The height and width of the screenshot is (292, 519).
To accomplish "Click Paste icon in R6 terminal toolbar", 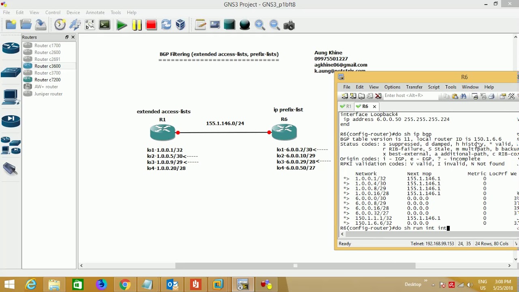I will point(455,96).
